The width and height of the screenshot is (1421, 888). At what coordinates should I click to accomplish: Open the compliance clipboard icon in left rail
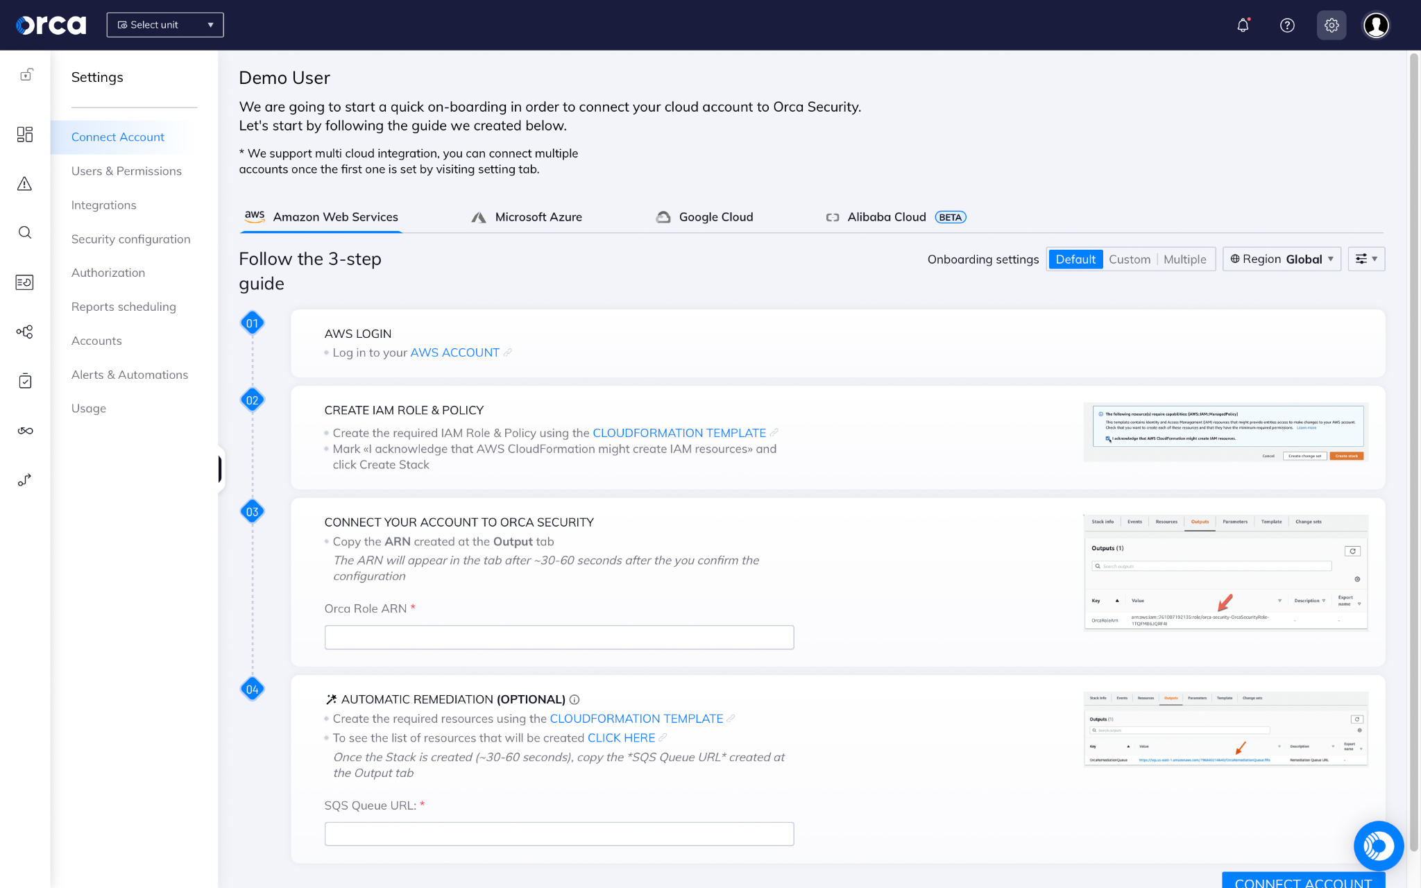pyautogui.click(x=25, y=381)
